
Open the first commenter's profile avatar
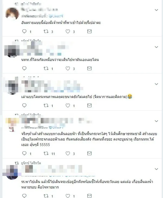12,14
